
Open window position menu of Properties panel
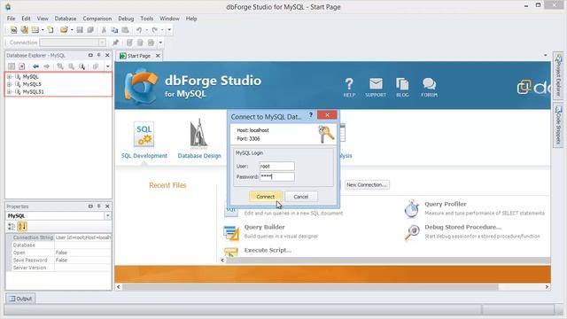pyautogui.click(x=90, y=206)
